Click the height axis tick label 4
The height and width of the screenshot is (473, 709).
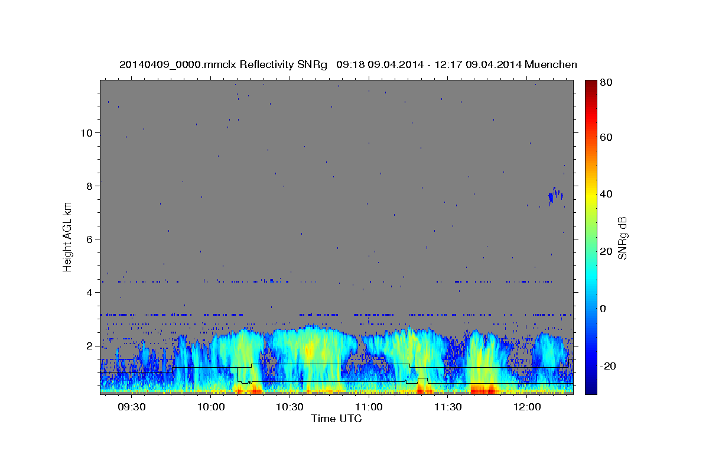pyautogui.click(x=90, y=292)
